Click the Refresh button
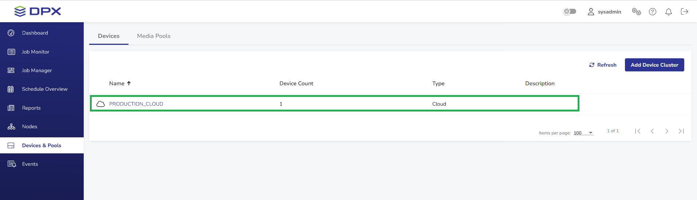This screenshot has height=200, width=697. (603, 65)
